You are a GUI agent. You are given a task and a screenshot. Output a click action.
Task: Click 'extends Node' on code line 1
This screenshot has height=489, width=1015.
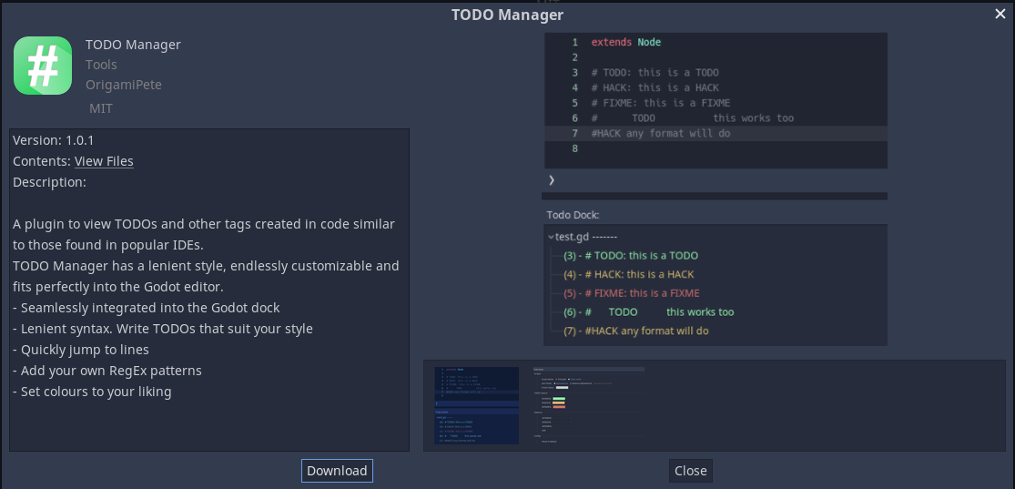[626, 43]
